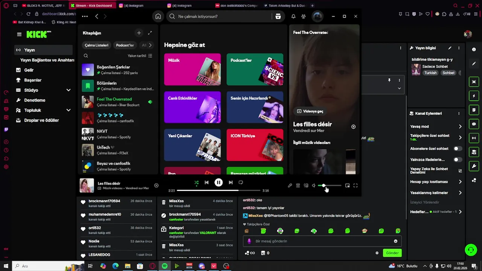Screen dimensions: 482x271
Task: Go to Spotify home via house icon
Action: tap(158, 17)
